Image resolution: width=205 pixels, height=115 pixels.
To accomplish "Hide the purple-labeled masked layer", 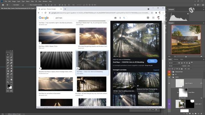I will tap(169, 104).
